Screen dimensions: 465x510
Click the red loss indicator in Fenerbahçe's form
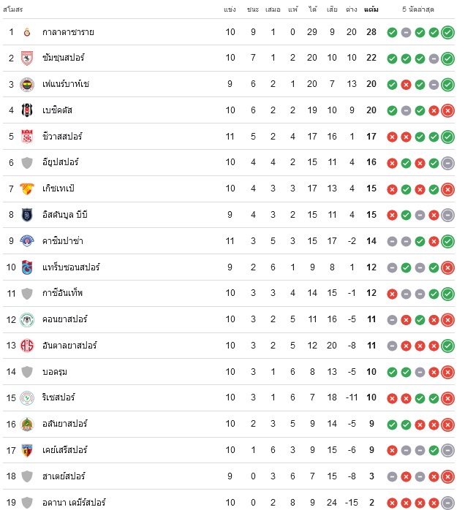pyautogui.click(x=406, y=85)
